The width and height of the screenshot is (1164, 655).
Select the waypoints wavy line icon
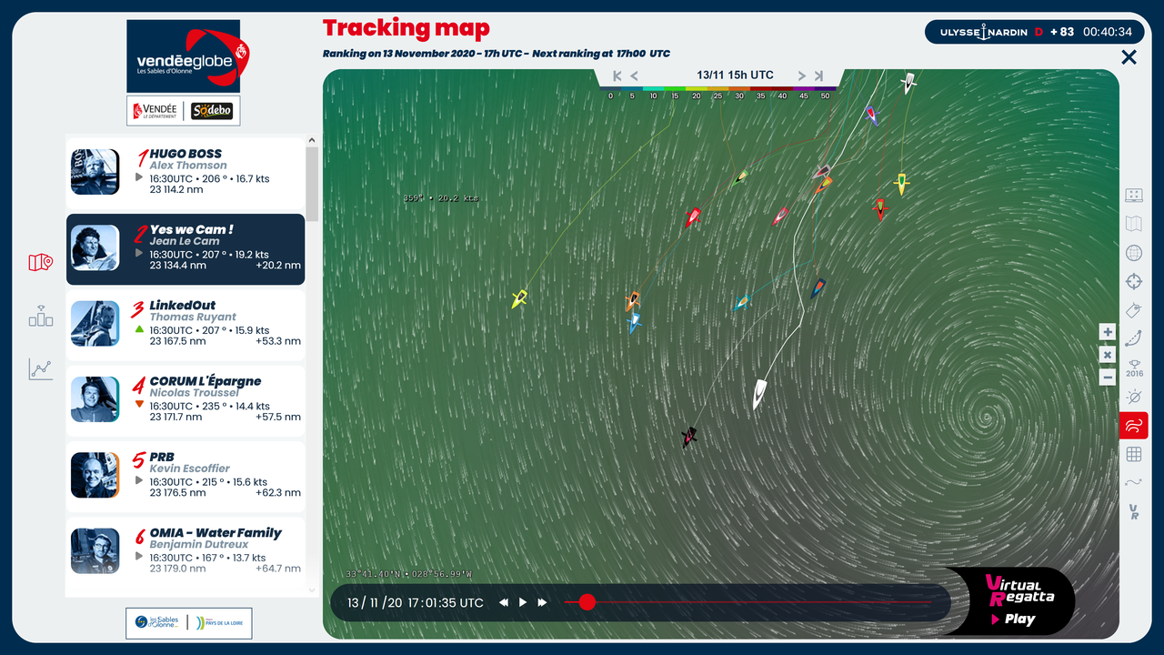(1133, 483)
